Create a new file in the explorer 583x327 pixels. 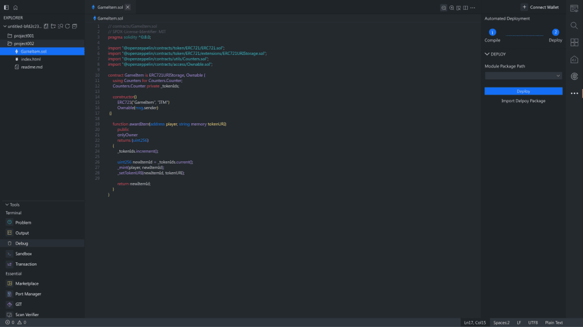pyautogui.click(x=46, y=26)
